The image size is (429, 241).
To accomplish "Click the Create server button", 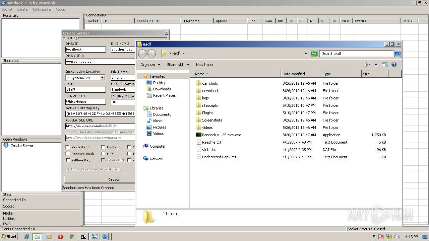I will pos(114,179).
